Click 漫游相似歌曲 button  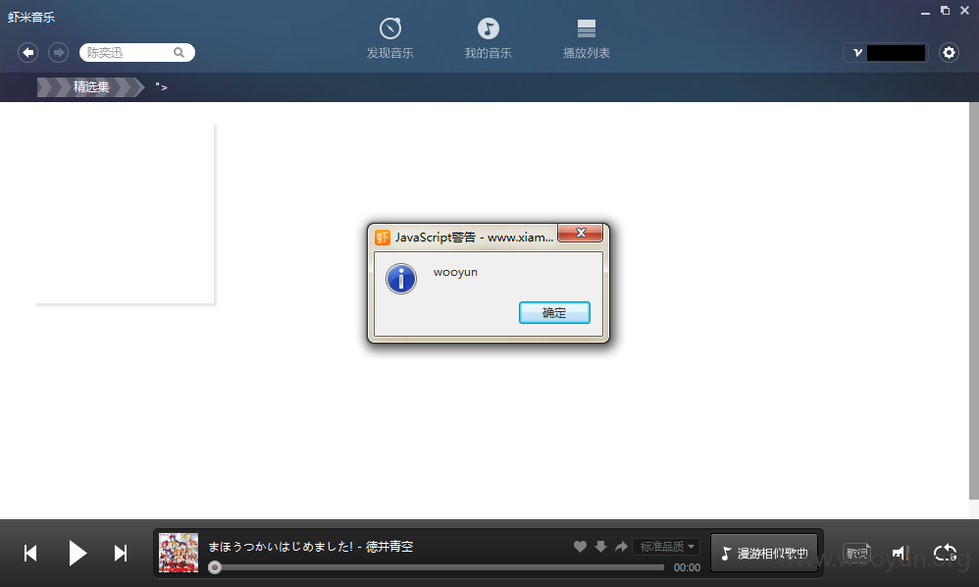(x=764, y=553)
